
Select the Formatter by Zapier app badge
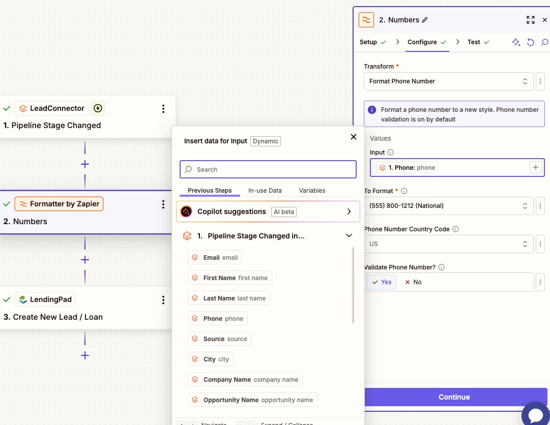[x=59, y=204]
